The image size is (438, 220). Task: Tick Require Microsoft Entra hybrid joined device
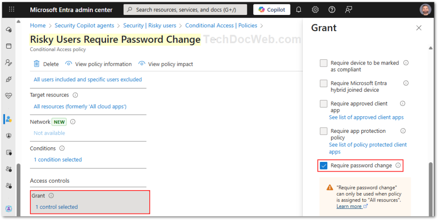coord(324,83)
